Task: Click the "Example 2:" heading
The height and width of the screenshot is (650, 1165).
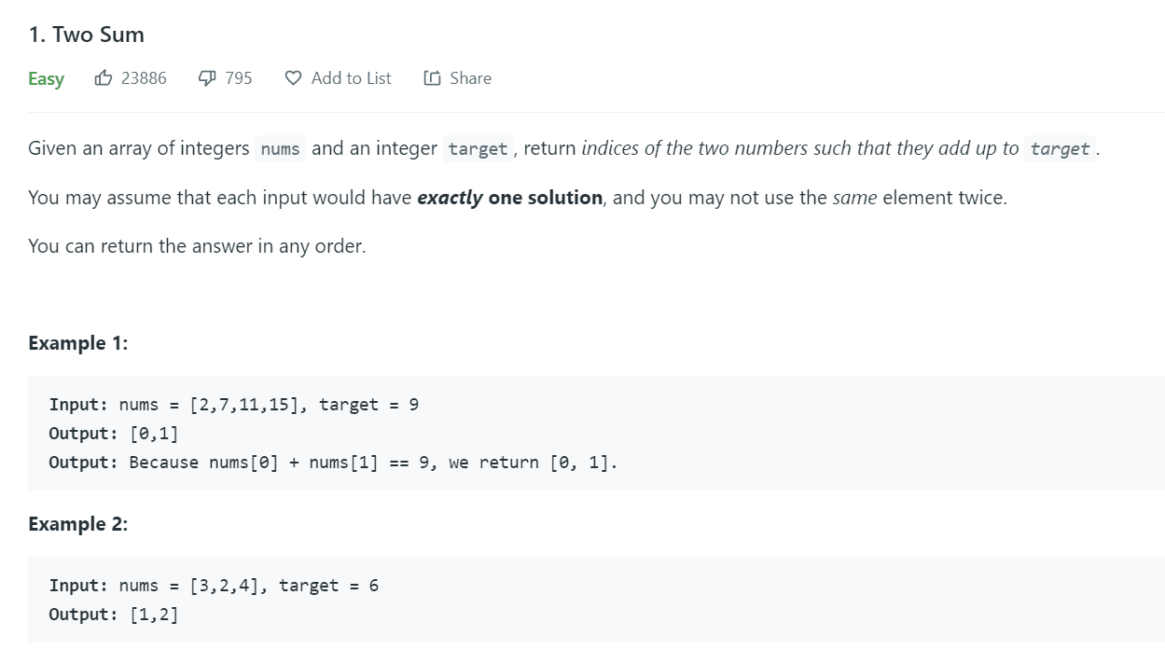Action: point(78,524)
